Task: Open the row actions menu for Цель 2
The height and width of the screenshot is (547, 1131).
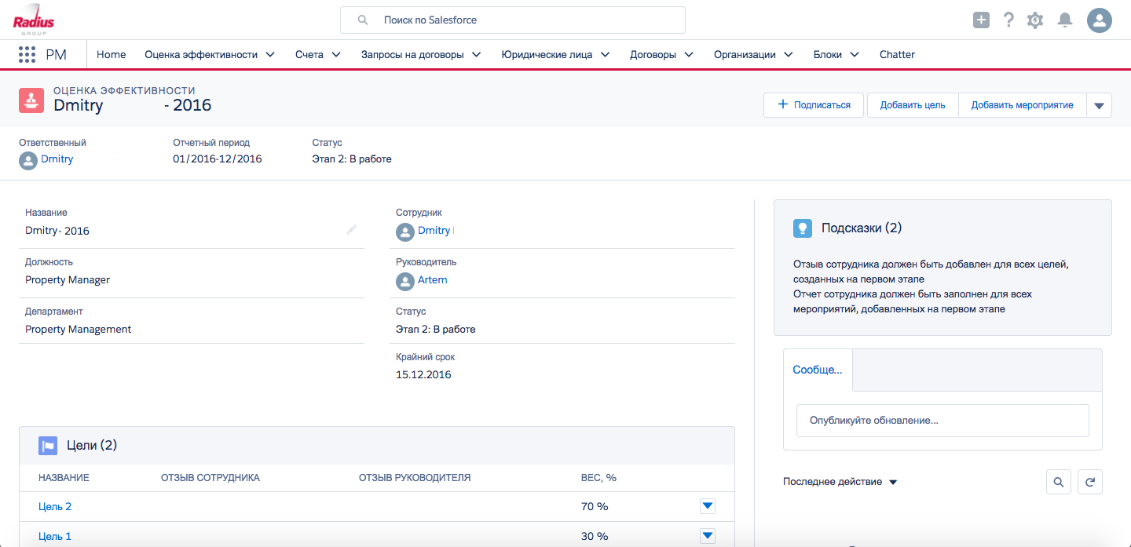Action: coord(708,506)
